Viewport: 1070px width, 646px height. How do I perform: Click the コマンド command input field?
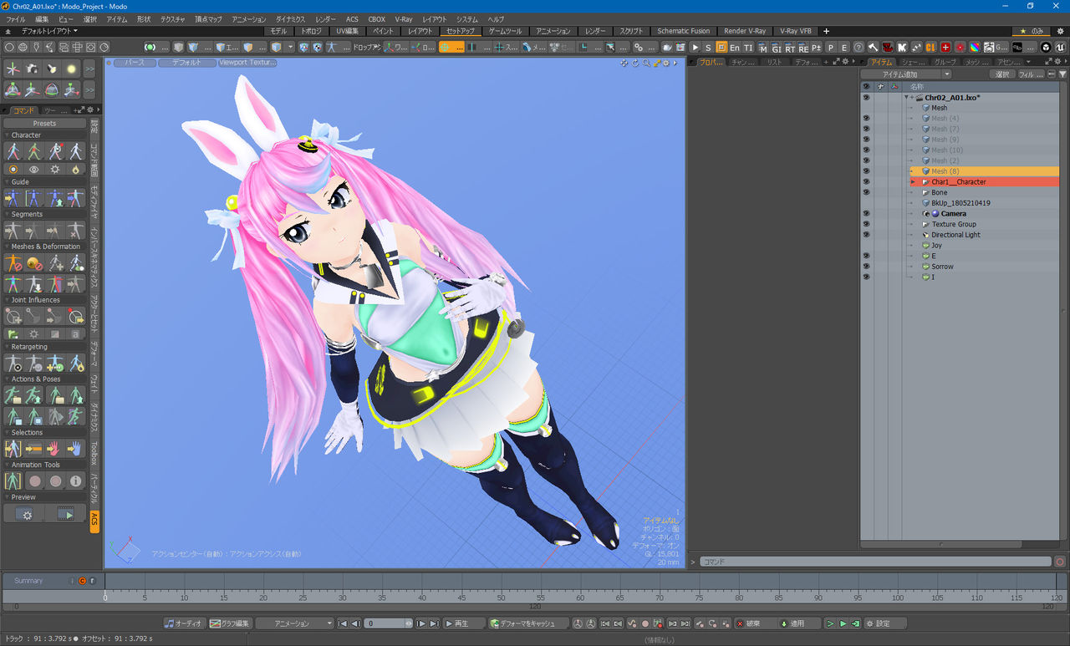875,562
